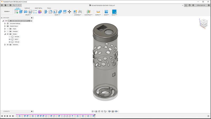The width and height of the screenshot is (211, 119).
Task: Toggle visibility of the TOP LID body
Action: click(x=9, y=42)
